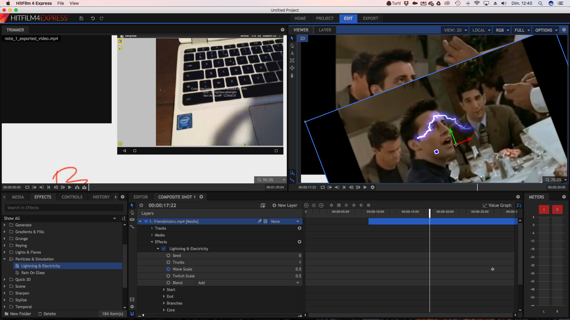
Task: Open the viewer OPTIONS dropdown
Action: (546, 30)
